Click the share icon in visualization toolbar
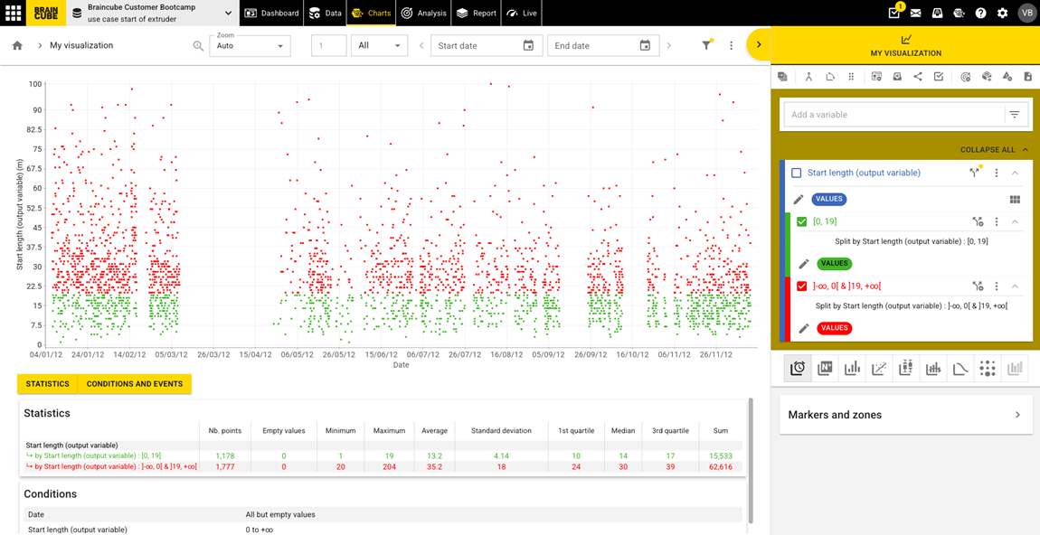1040x535 pixels. (918, 77)
